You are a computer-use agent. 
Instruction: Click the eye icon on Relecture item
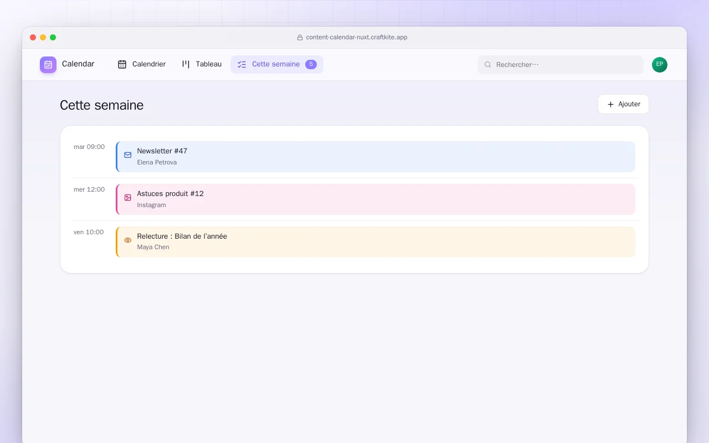128,240
